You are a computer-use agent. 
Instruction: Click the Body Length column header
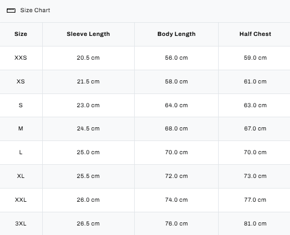(x=176, y=34)
